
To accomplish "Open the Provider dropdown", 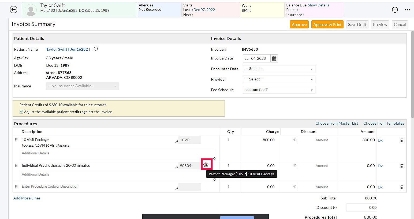I will coord(279,79).
